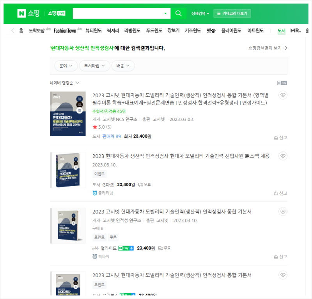Click the 플래티넘 seller grade badge
The image size is (312, 299).
(103, 193)
